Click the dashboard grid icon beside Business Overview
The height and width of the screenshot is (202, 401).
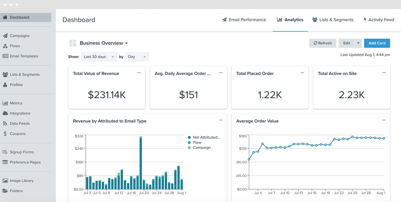(x=73, y=43)
